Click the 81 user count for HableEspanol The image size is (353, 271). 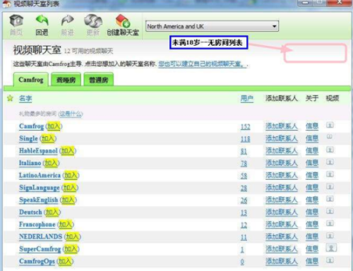(244, 151)
